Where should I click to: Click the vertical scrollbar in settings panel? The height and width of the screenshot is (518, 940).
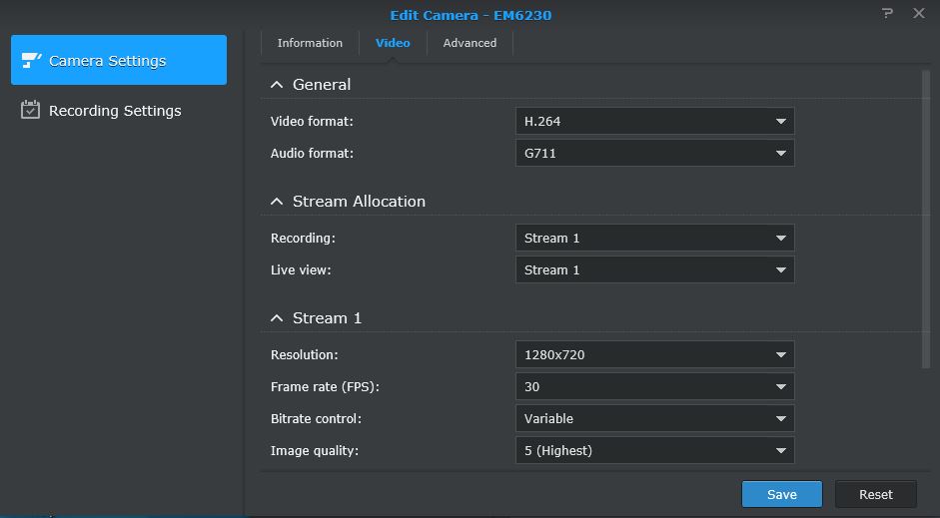926,220
